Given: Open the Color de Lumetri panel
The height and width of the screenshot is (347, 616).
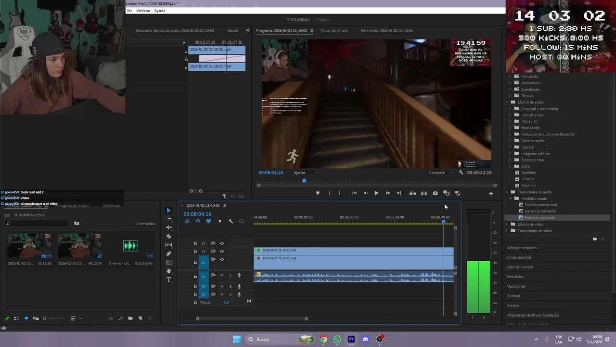Looking at the screenshot, I should tap(519, 267).
